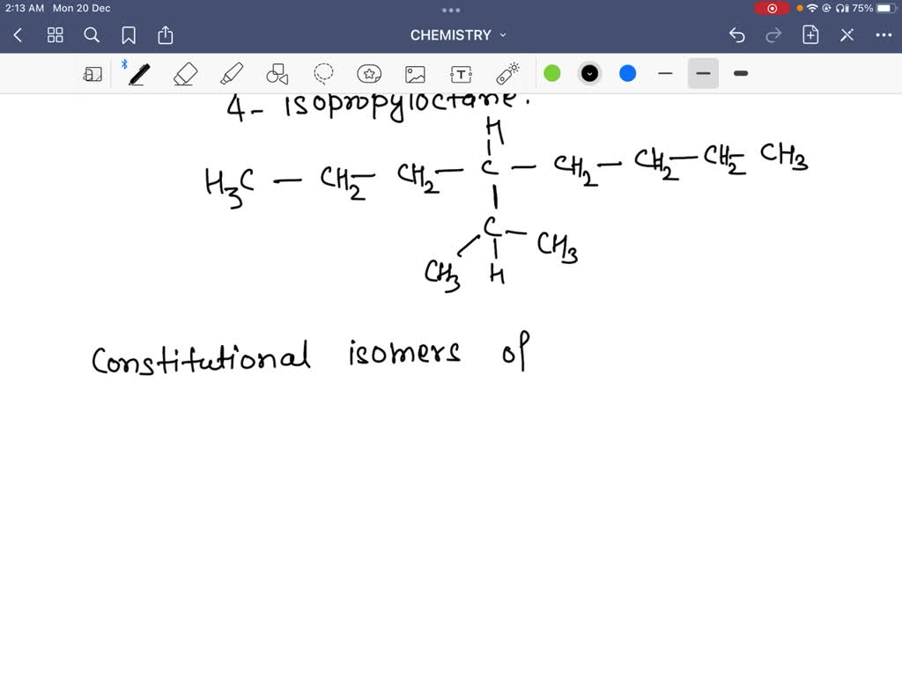
Task: Pick the Highlighter tool
Action: 232,74
